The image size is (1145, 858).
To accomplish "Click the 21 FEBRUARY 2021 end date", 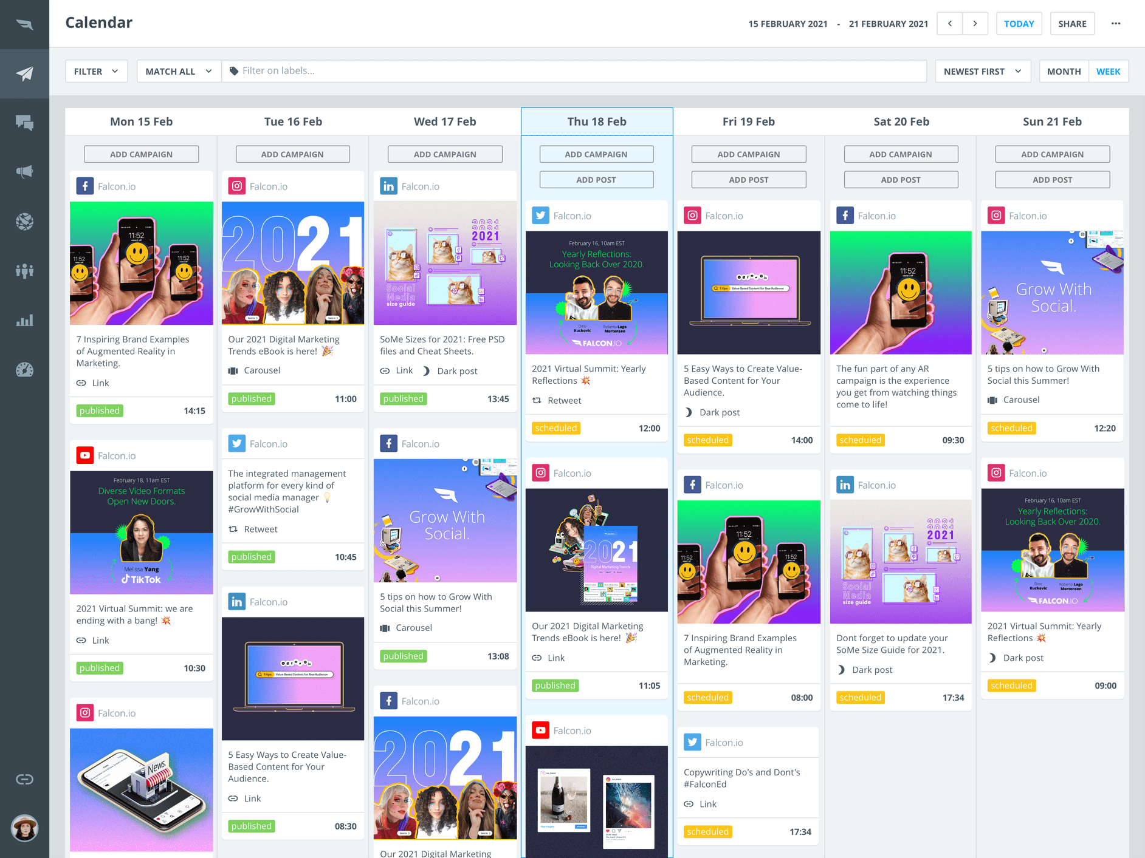I will point(889,24).
